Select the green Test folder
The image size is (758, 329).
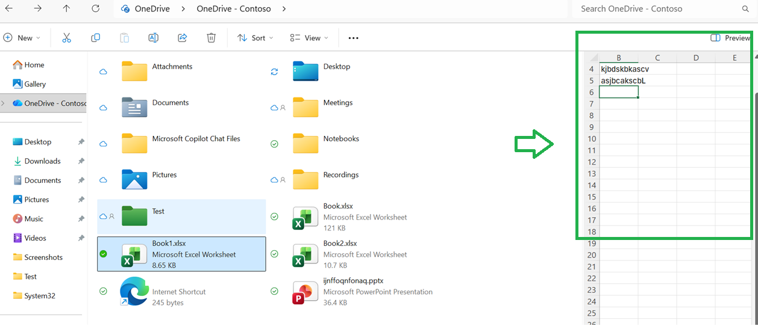pyautogui.click(x=181, y=216)
